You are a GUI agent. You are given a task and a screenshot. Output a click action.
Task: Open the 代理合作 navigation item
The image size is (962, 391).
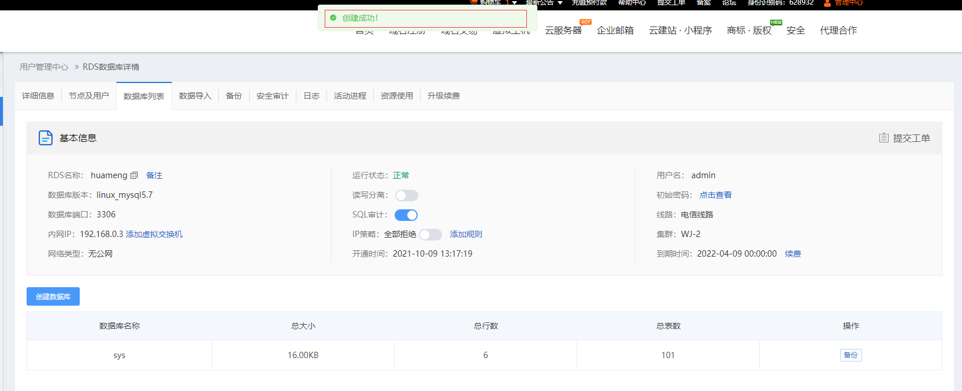838,30
